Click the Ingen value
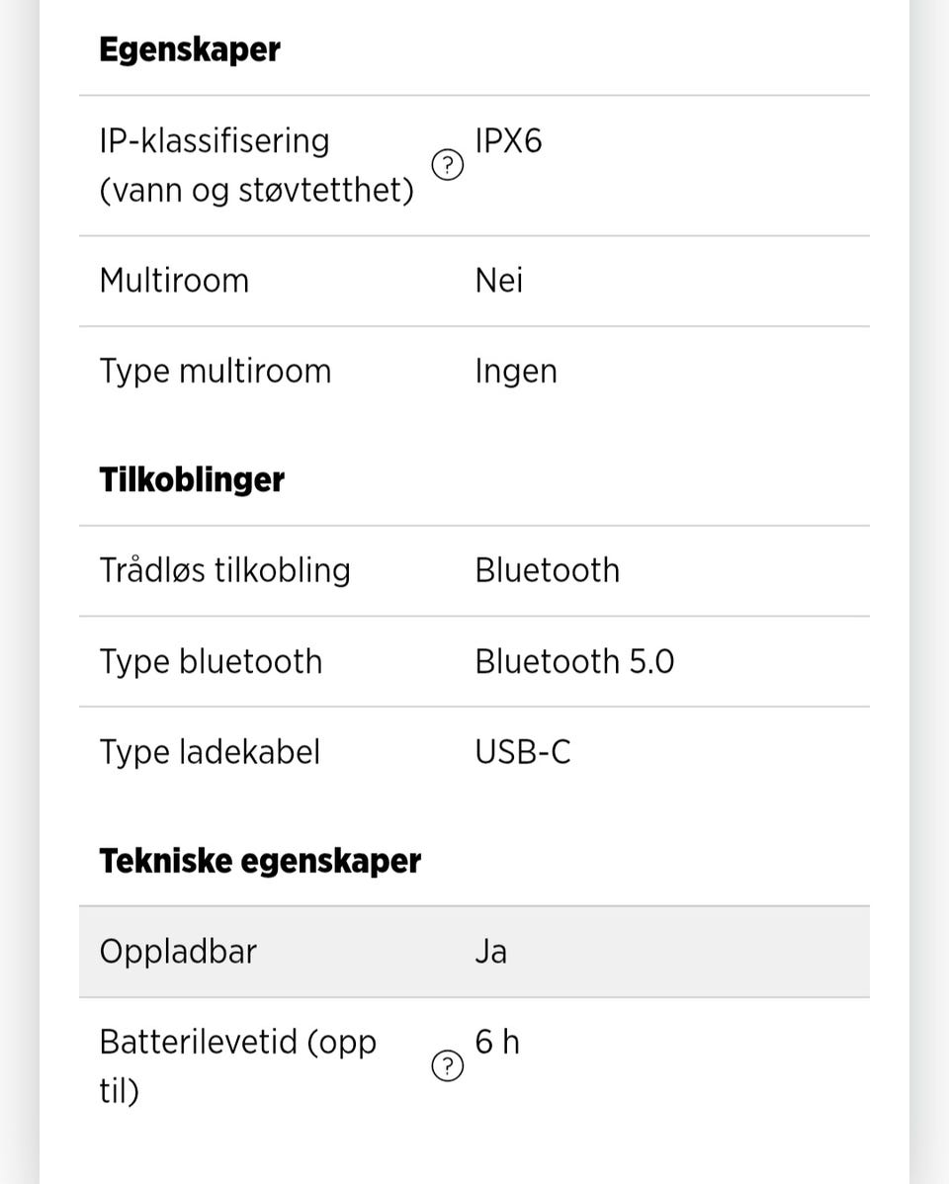The width and height of the screenshot is (949, 1184). tap(516, 372)
